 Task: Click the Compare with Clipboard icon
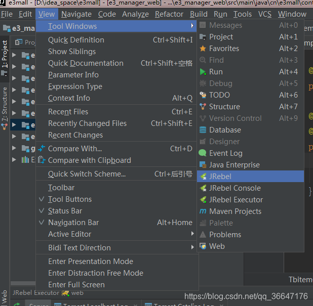pos(42,160)
